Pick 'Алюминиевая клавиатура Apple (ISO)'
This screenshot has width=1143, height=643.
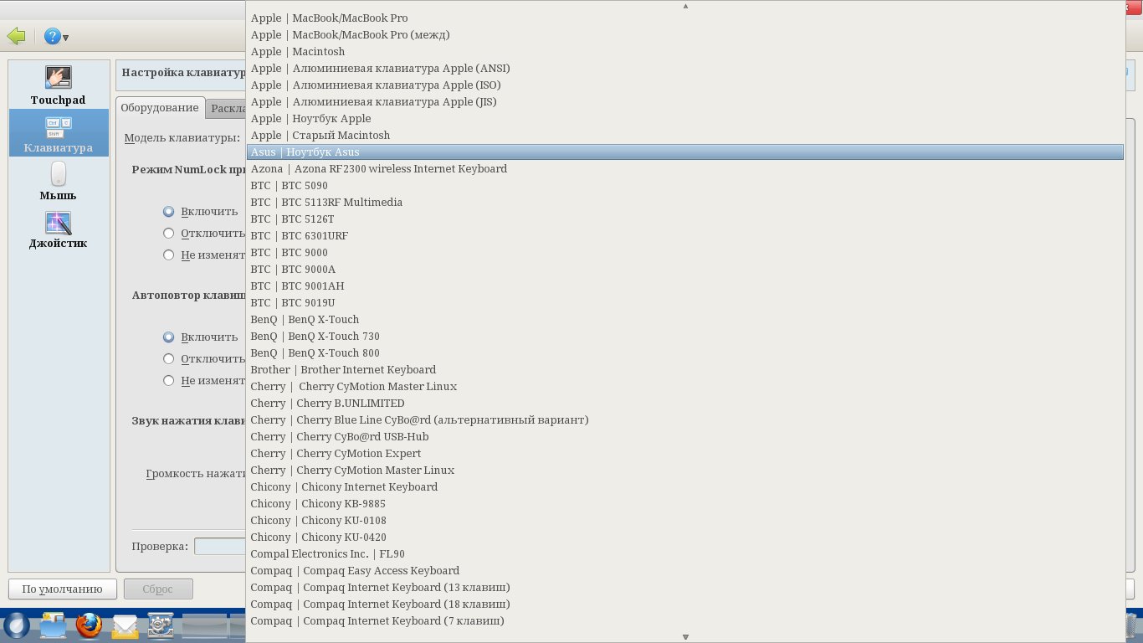point(685,85)
